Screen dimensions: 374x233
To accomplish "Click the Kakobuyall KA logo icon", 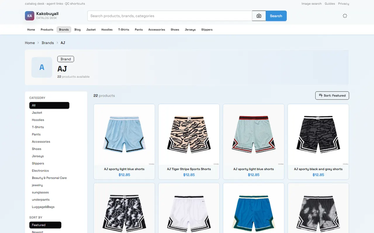I will click(30, 16).
